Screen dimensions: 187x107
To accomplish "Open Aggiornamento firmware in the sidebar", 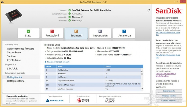I will 21,49.
